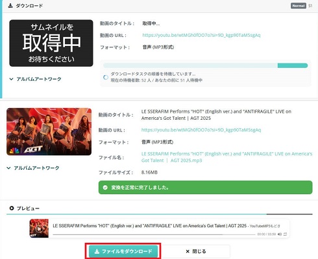Click the 音声 (MP3形式) format in the completed task

point(157,142)
